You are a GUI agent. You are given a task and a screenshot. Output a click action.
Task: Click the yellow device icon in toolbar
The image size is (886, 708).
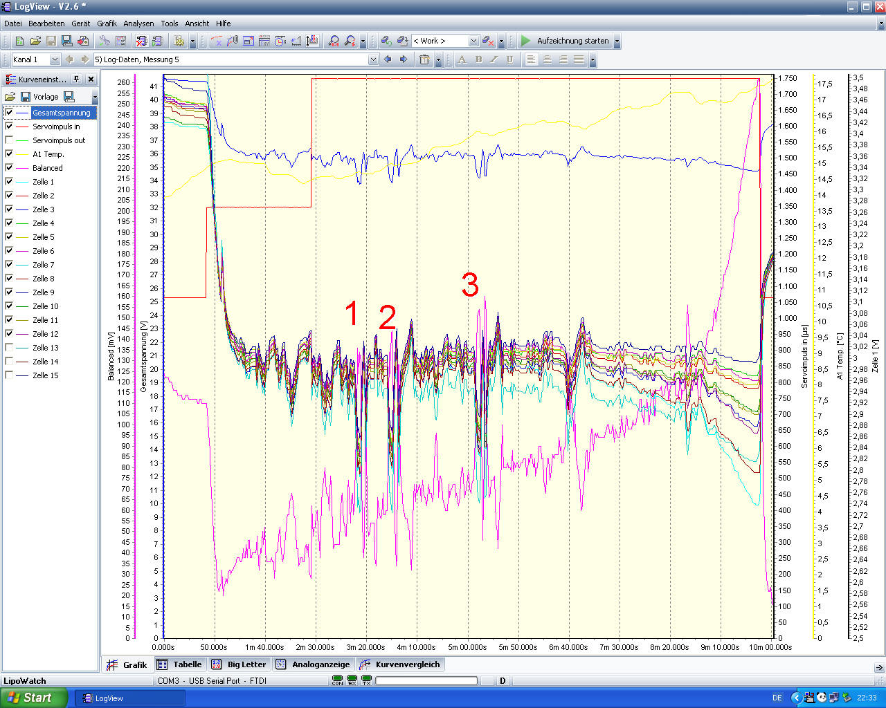179,41
